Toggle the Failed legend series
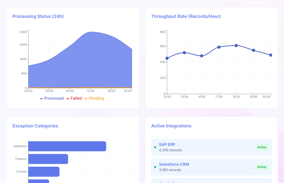 [74, 98]
